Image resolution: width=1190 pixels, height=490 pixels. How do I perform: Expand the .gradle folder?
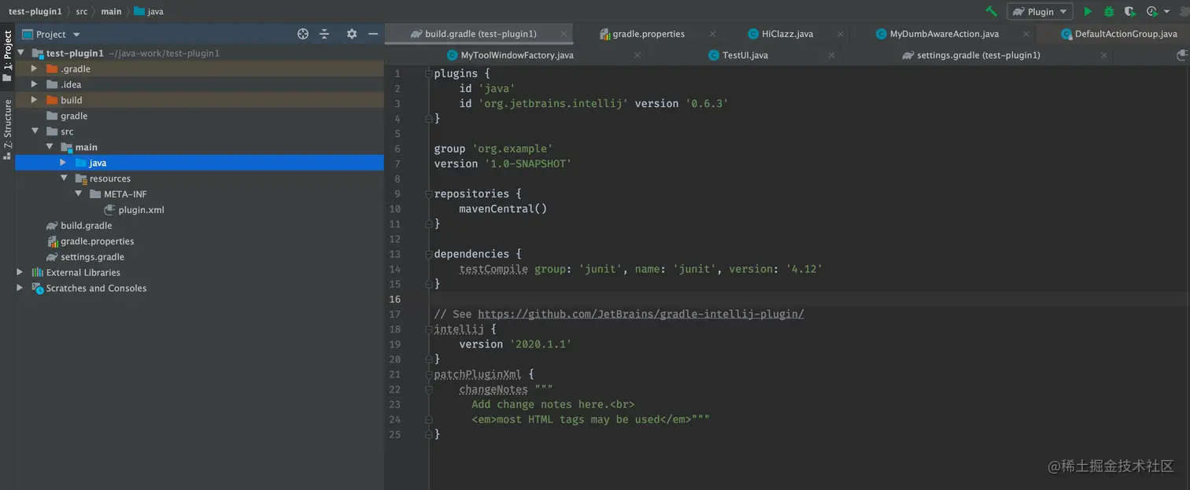[x=34, y=68]
